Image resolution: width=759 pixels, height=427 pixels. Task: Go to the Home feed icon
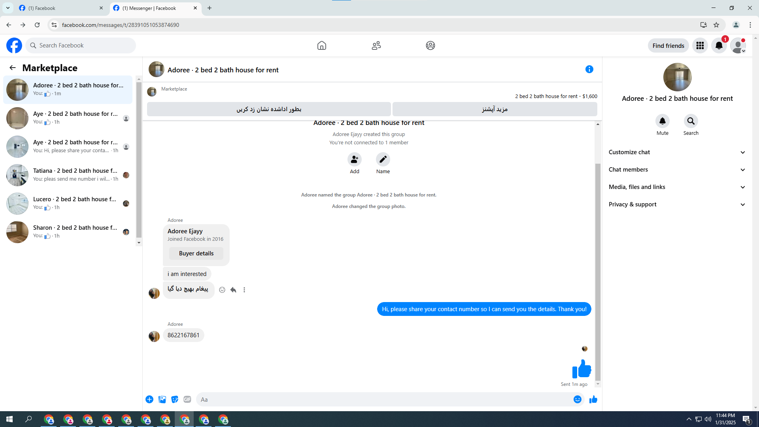(x=322, y=45)
